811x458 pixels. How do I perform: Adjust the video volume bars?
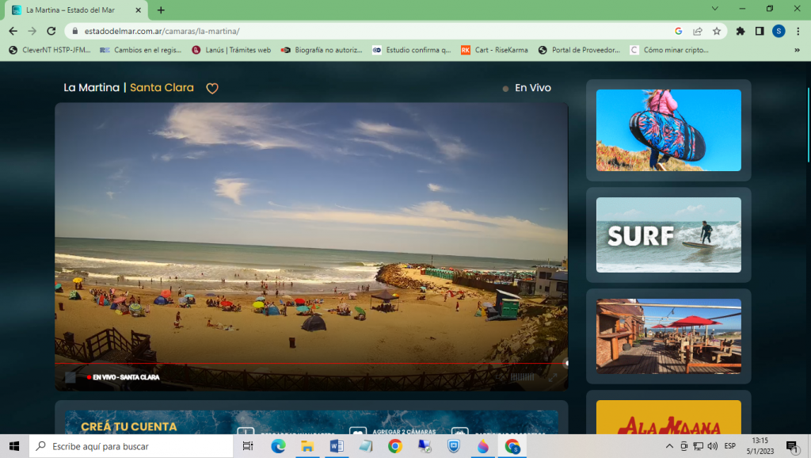[x=523, y=376]
